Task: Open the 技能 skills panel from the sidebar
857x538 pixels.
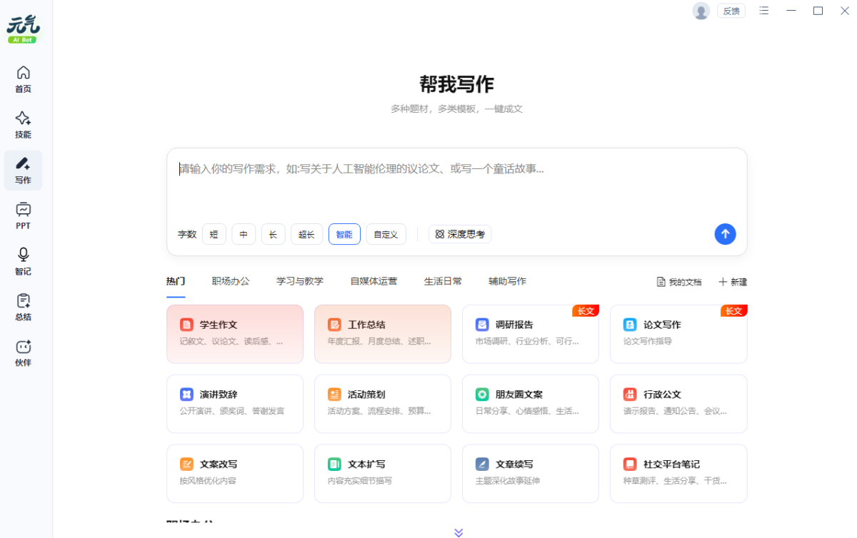Action: tap(23, 123)
